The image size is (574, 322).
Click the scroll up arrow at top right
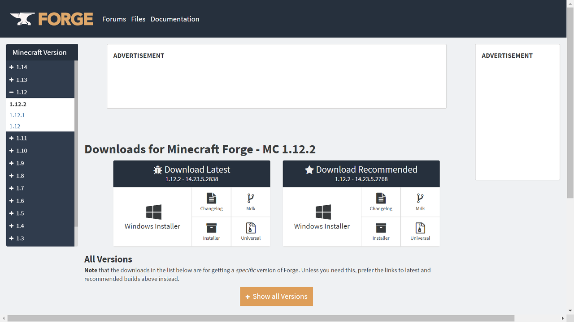point(570,4)
